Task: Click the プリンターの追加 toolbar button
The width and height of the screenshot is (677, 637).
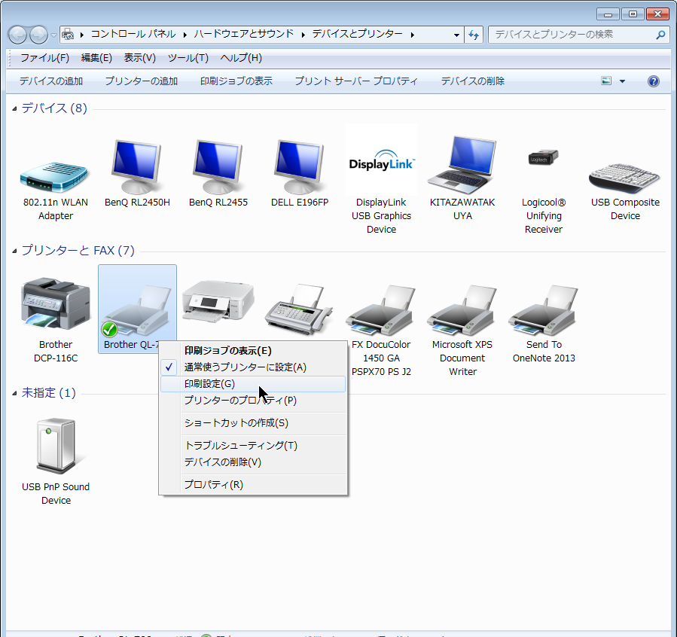Action: tap(141, 81)
